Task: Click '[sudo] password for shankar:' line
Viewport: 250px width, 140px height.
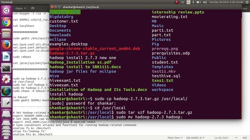Action: [83, 103]
